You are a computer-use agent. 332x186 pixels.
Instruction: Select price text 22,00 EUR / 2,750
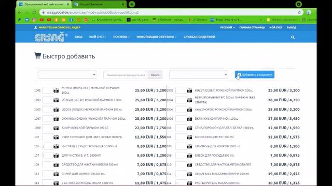pos(150,128)
